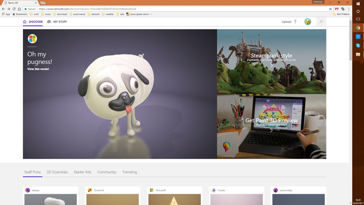Viewport: 364px width, 205px height.
Task: Click the paulomalley username
Action: click(x=286, y=190)
